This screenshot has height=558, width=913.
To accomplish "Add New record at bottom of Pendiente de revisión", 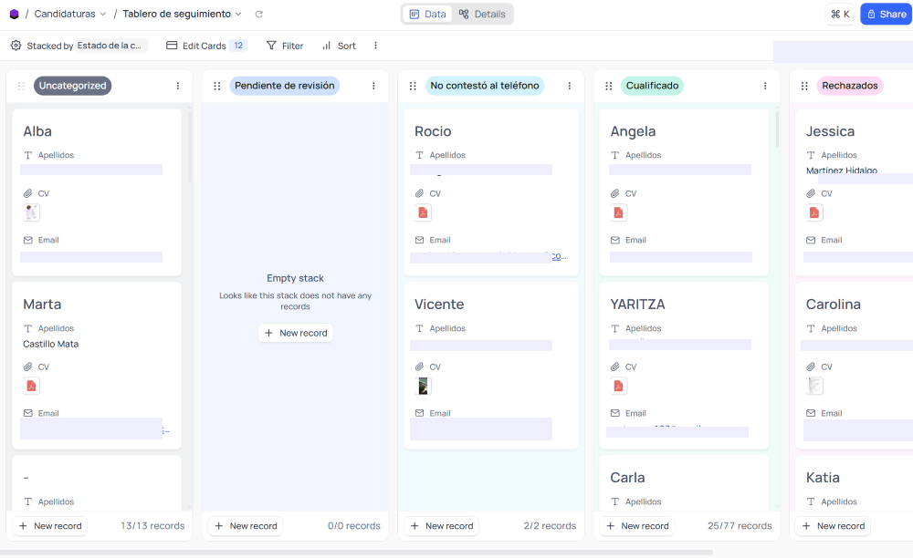I will [x=246, y=526].
